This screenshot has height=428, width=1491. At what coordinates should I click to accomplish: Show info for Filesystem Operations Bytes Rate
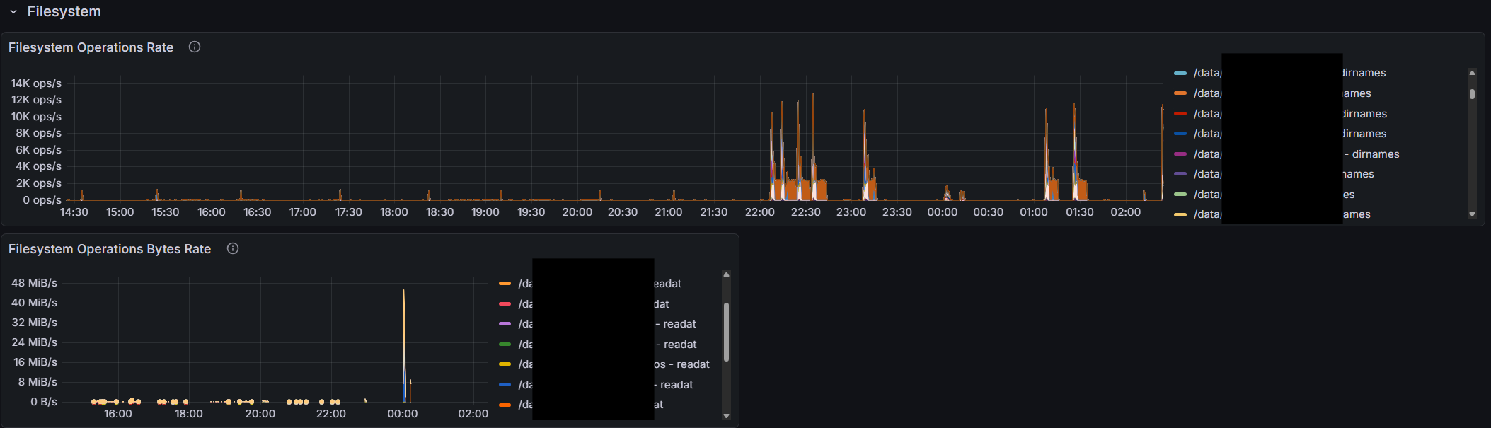(x=232, y=248)
